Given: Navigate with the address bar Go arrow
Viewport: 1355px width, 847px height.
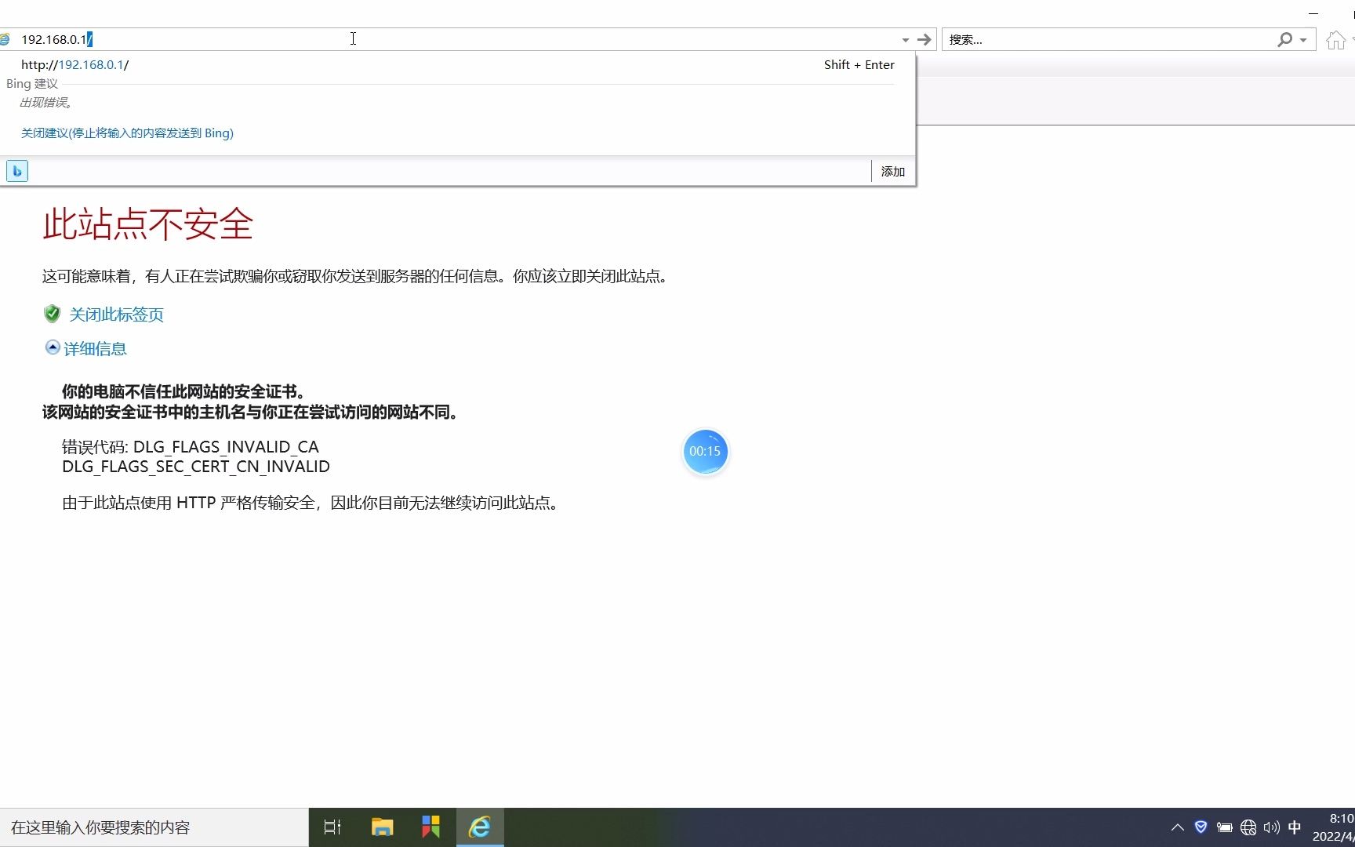Looking at the screenshot, I should click(925, 38).
